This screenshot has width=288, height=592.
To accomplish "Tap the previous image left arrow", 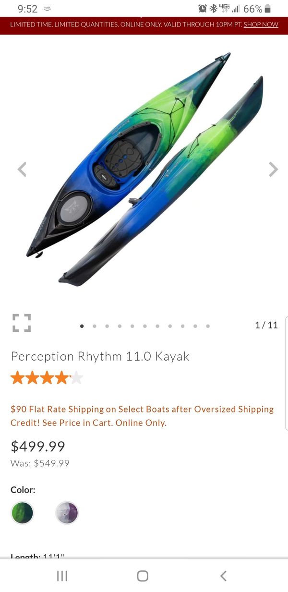I will 22,169.
